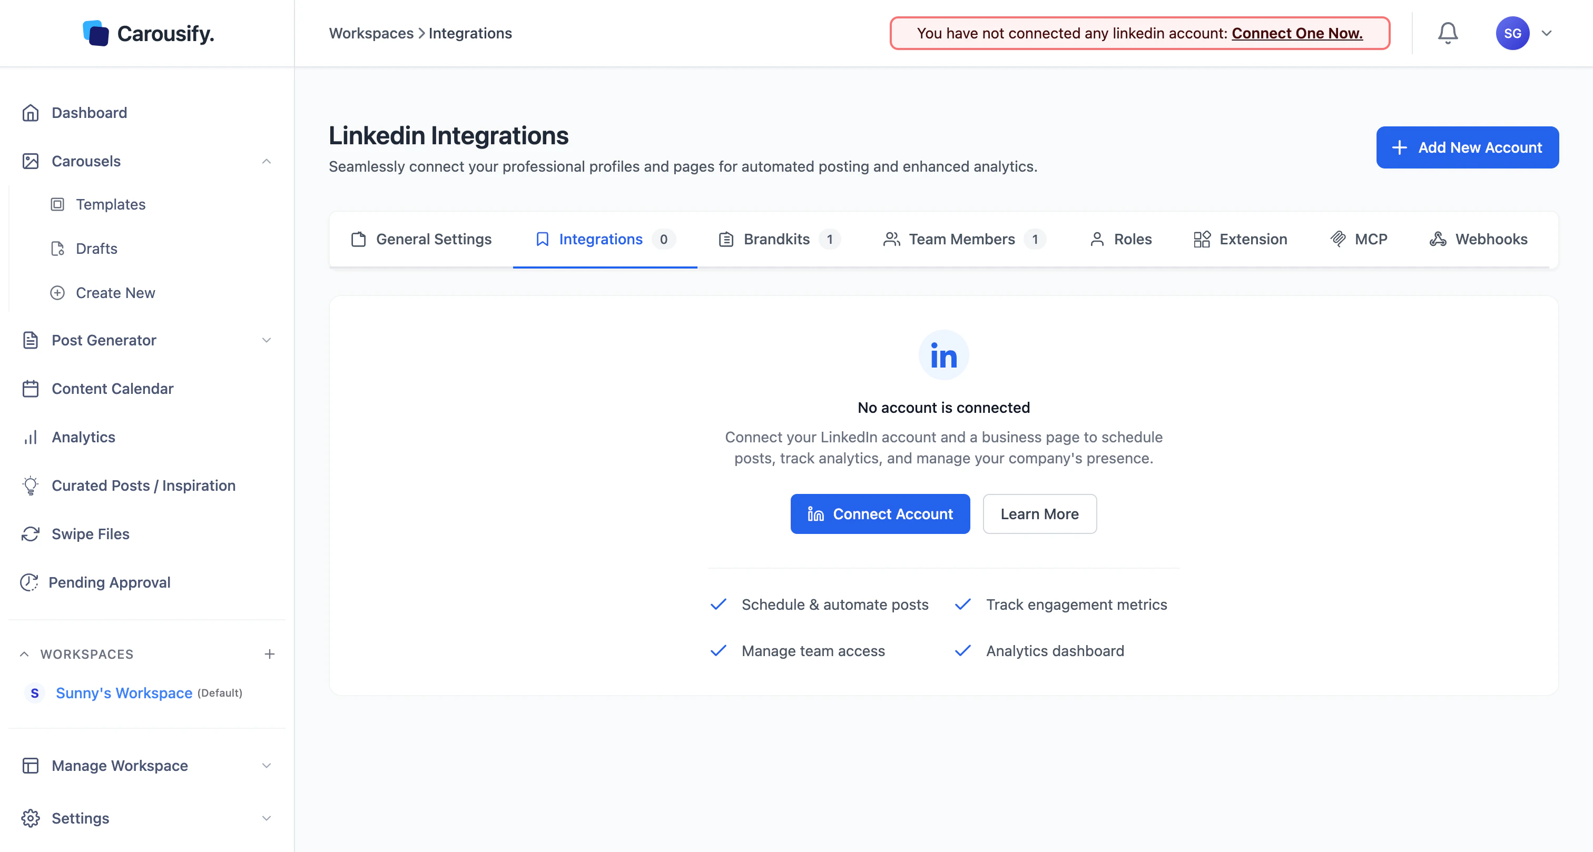Click the 'No account is connected' text
Image resolution: width=1593 pixels, height=852 pixels.
[x=943, y=408]
